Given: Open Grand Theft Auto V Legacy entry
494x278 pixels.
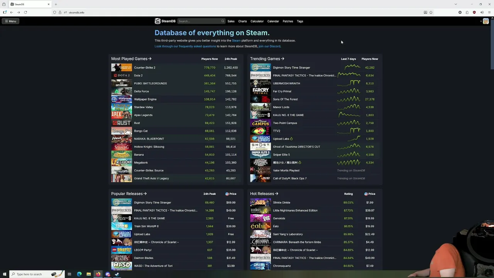Looking at the screenshot, I should pyautogui.click(x=151, y=178).
